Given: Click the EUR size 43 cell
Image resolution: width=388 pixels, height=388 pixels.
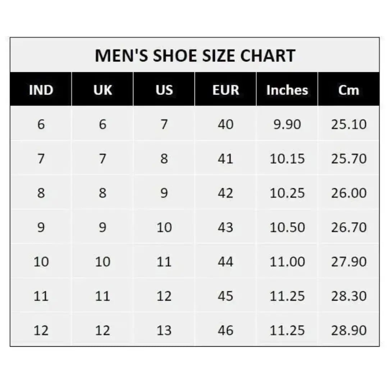Looking at the screenshot, I should [225, 227].
